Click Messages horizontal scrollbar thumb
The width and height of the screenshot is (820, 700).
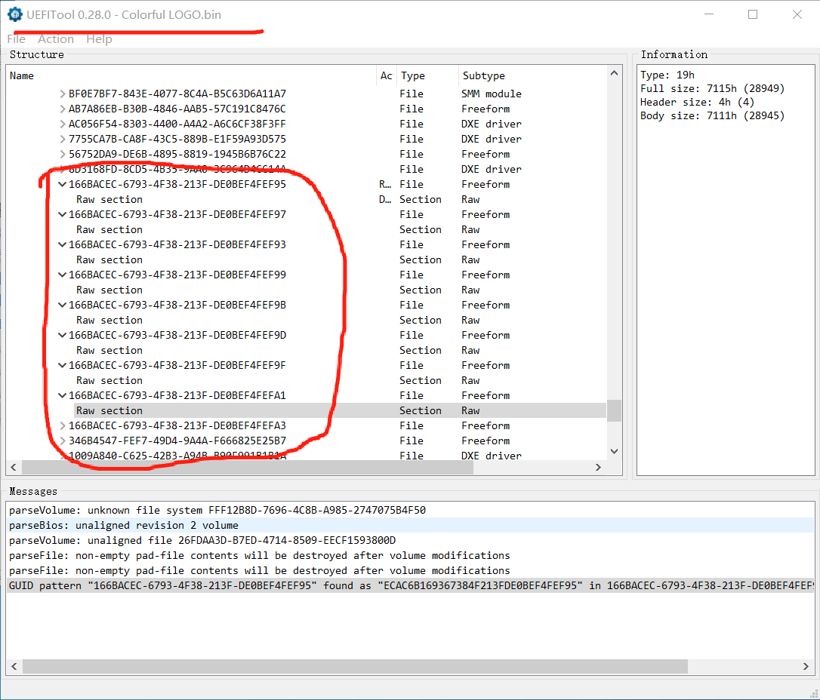(355, 667)
